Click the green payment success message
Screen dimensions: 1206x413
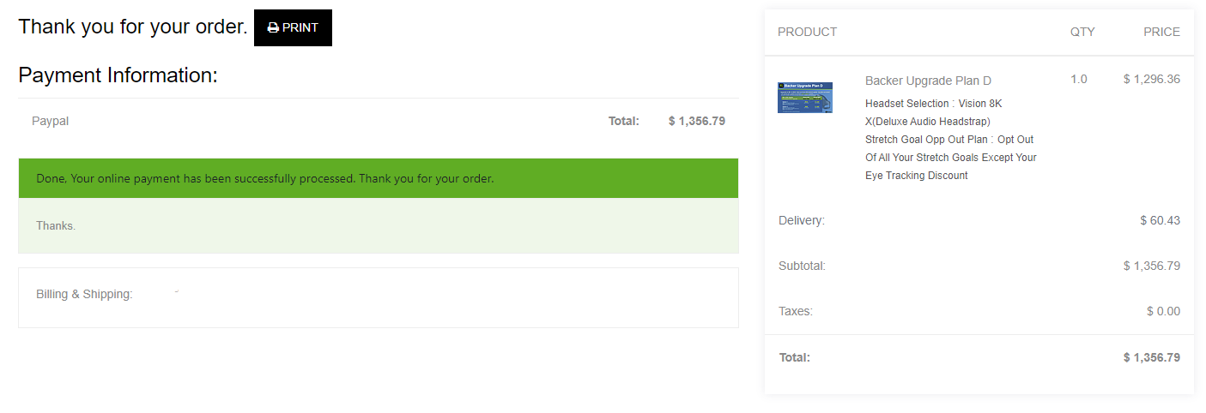tap(378, 178)
